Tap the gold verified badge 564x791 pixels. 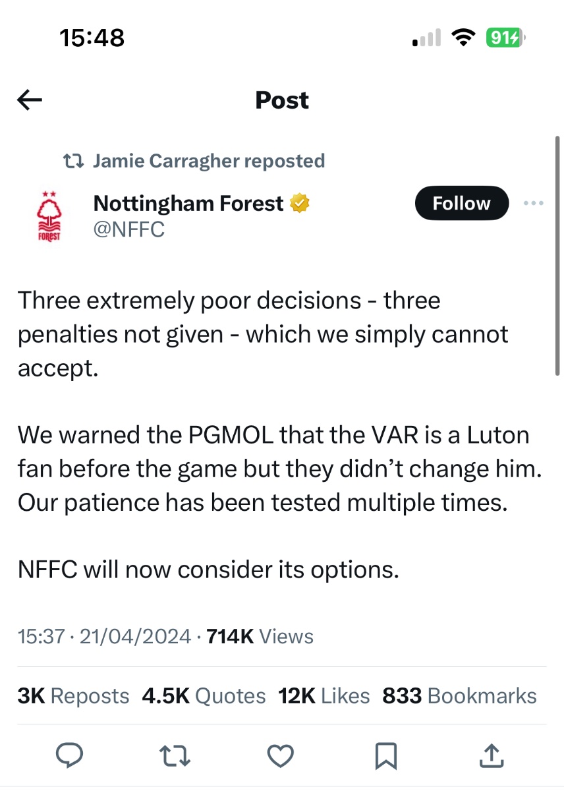pos(300,203)
